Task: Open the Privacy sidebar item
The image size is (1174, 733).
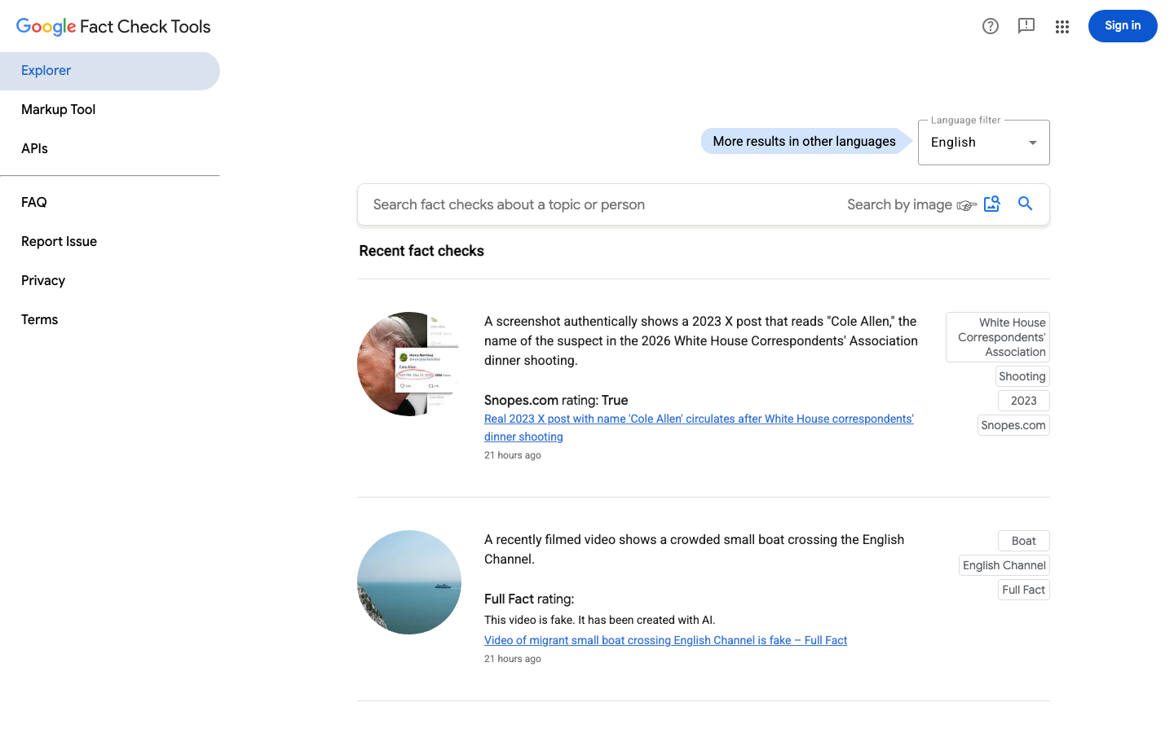Action: (110, 281)
